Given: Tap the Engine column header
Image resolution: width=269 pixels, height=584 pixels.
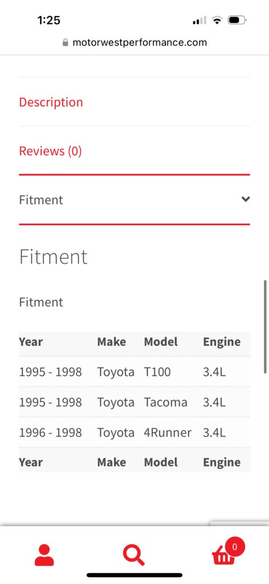Looking at the screenshot, I should tap(222, 342).
